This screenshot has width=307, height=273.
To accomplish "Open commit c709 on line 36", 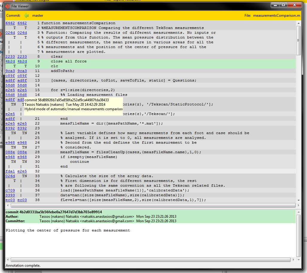I will 10,190.
